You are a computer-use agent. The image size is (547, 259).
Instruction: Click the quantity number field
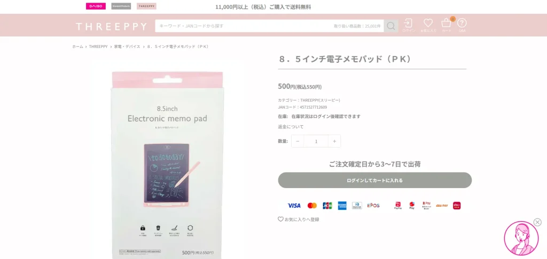(316, 141)
